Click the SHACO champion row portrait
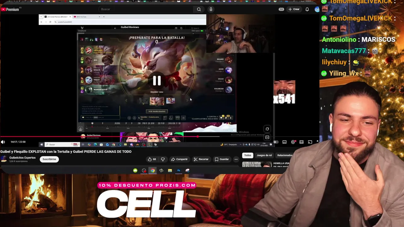This screenshot has height=227, width=404. [88, 70]
